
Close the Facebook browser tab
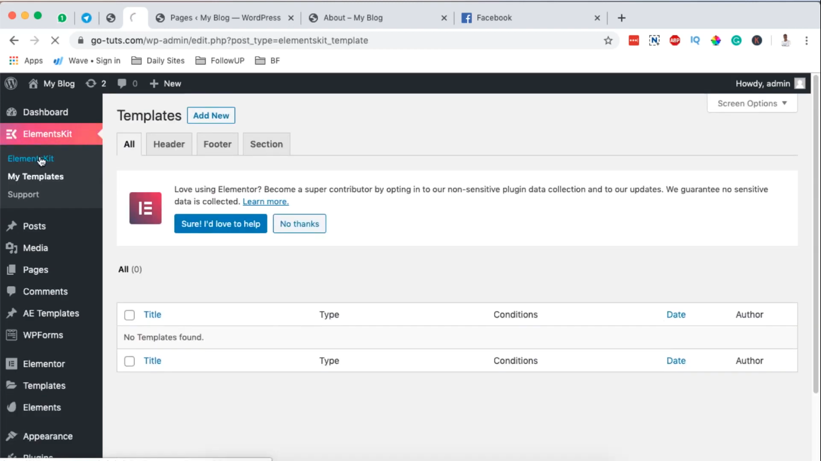pyautogui.click(x=597, y=18)
